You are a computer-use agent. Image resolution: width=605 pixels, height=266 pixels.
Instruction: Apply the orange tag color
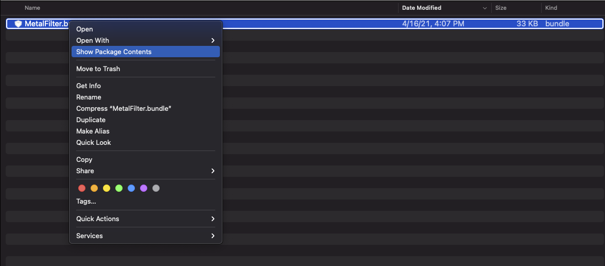(x=94, y=188)
